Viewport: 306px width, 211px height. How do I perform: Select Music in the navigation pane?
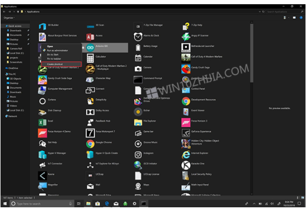coord(13,97)
